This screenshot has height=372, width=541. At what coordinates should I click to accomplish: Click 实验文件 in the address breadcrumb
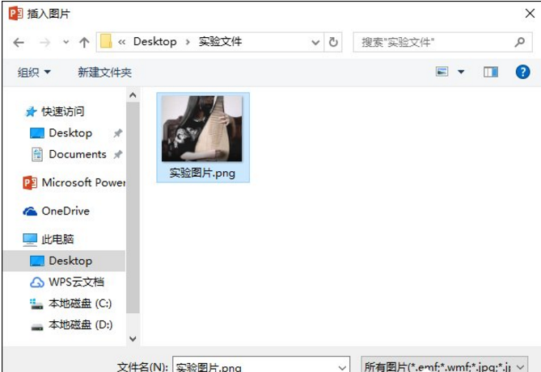click(x=220, y=42)
